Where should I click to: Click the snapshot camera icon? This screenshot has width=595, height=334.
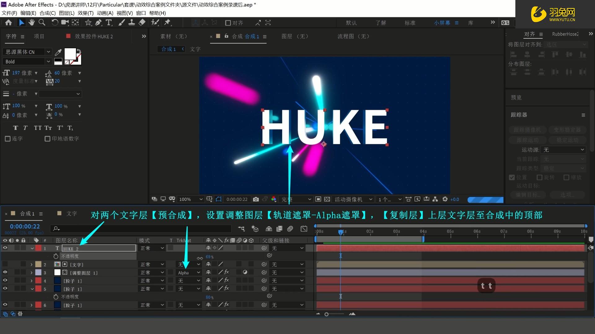[x=256, y=199]
